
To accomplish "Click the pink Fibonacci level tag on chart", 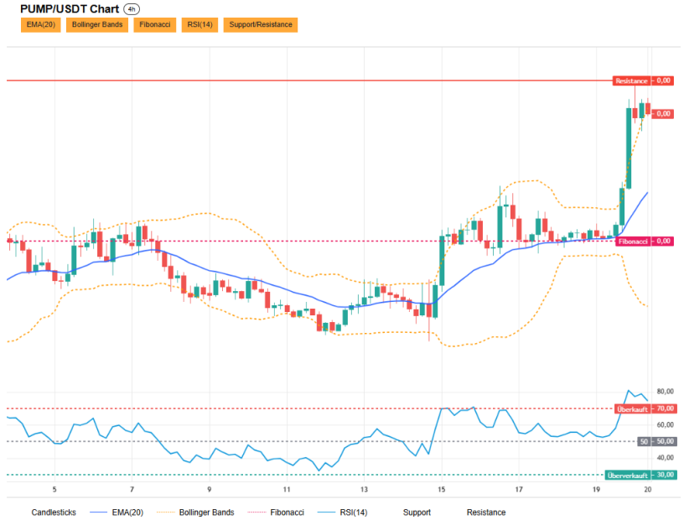I will (633, 242).
